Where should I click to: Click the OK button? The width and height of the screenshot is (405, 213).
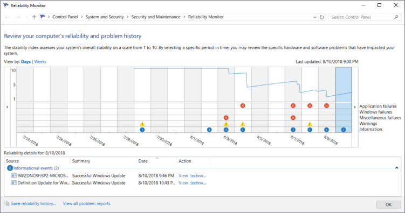[x=388, y=204]
